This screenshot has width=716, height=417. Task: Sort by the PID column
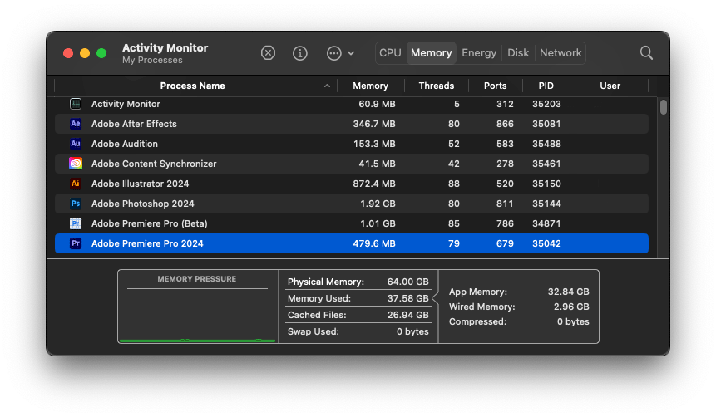[546, 86]
